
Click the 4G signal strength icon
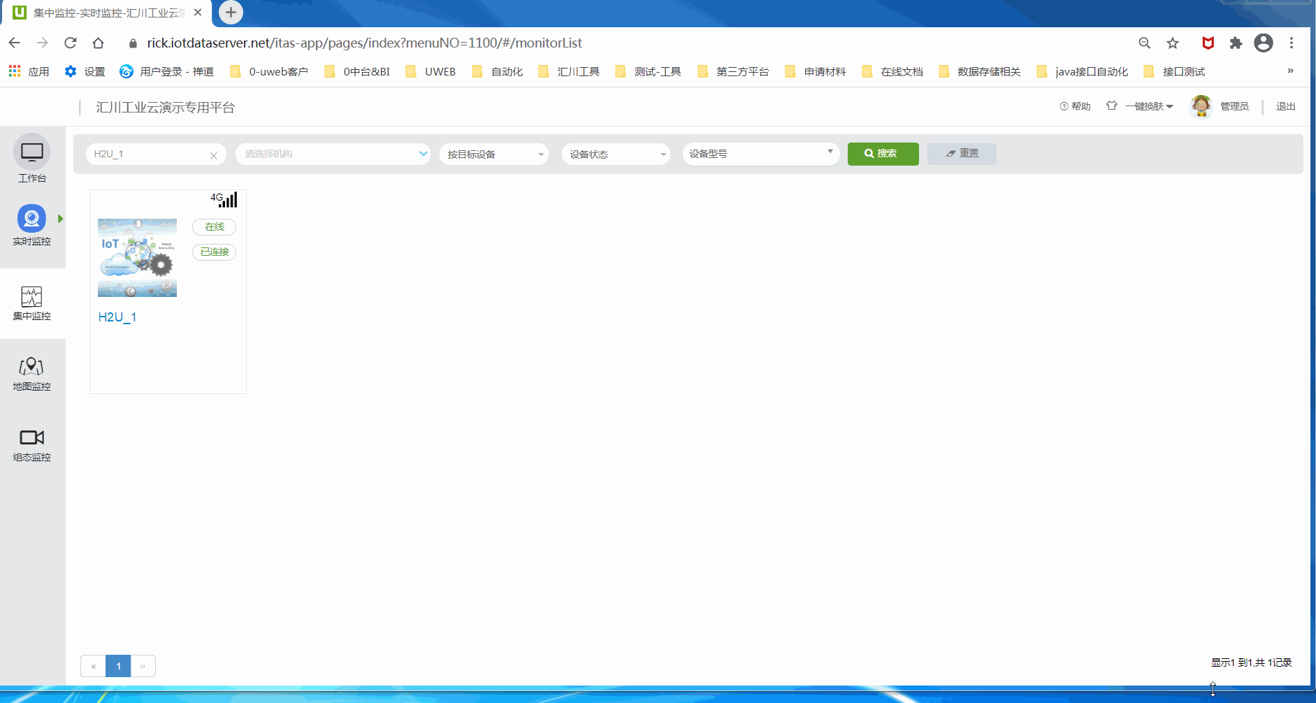pyautogui.click(x=224, y=199)
